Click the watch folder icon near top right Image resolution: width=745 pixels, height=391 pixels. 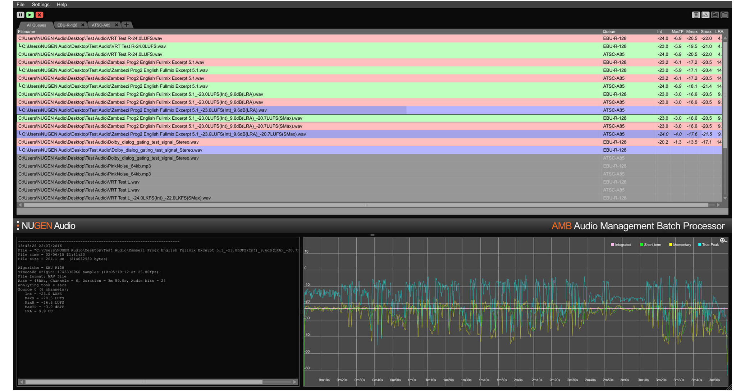[715, 15]
